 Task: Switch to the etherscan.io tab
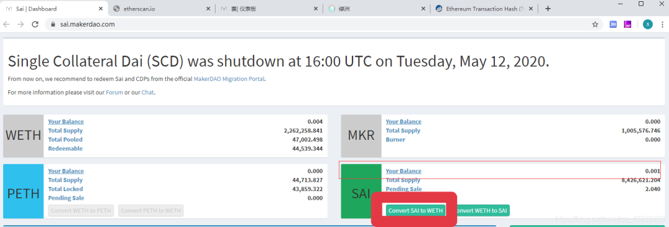[x=161, y=9]
